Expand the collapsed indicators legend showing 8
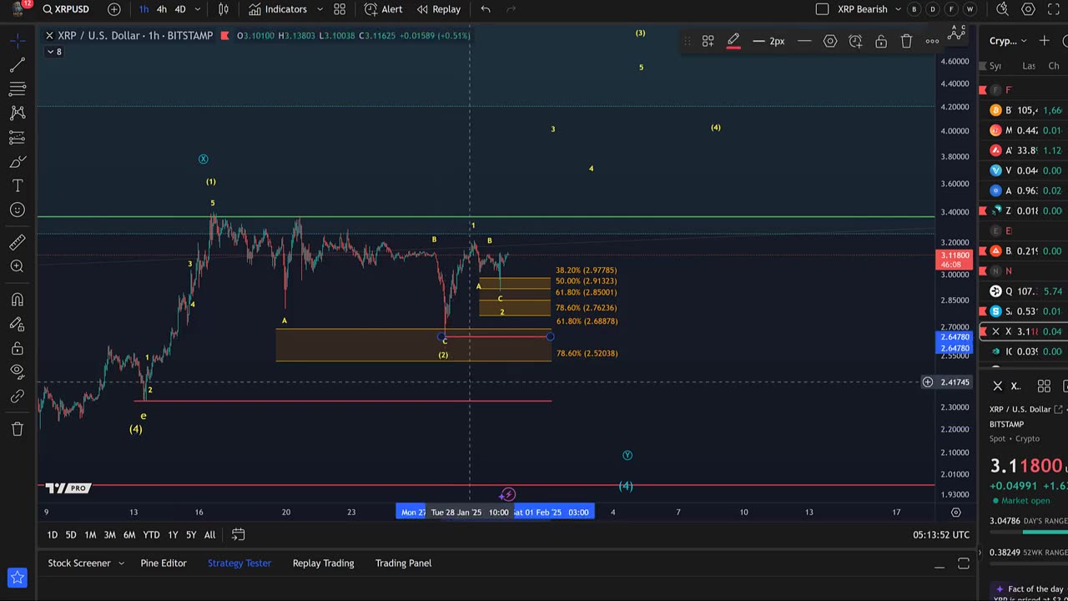Viewport: 1068px width, 601px height. (x=53, y=52)
